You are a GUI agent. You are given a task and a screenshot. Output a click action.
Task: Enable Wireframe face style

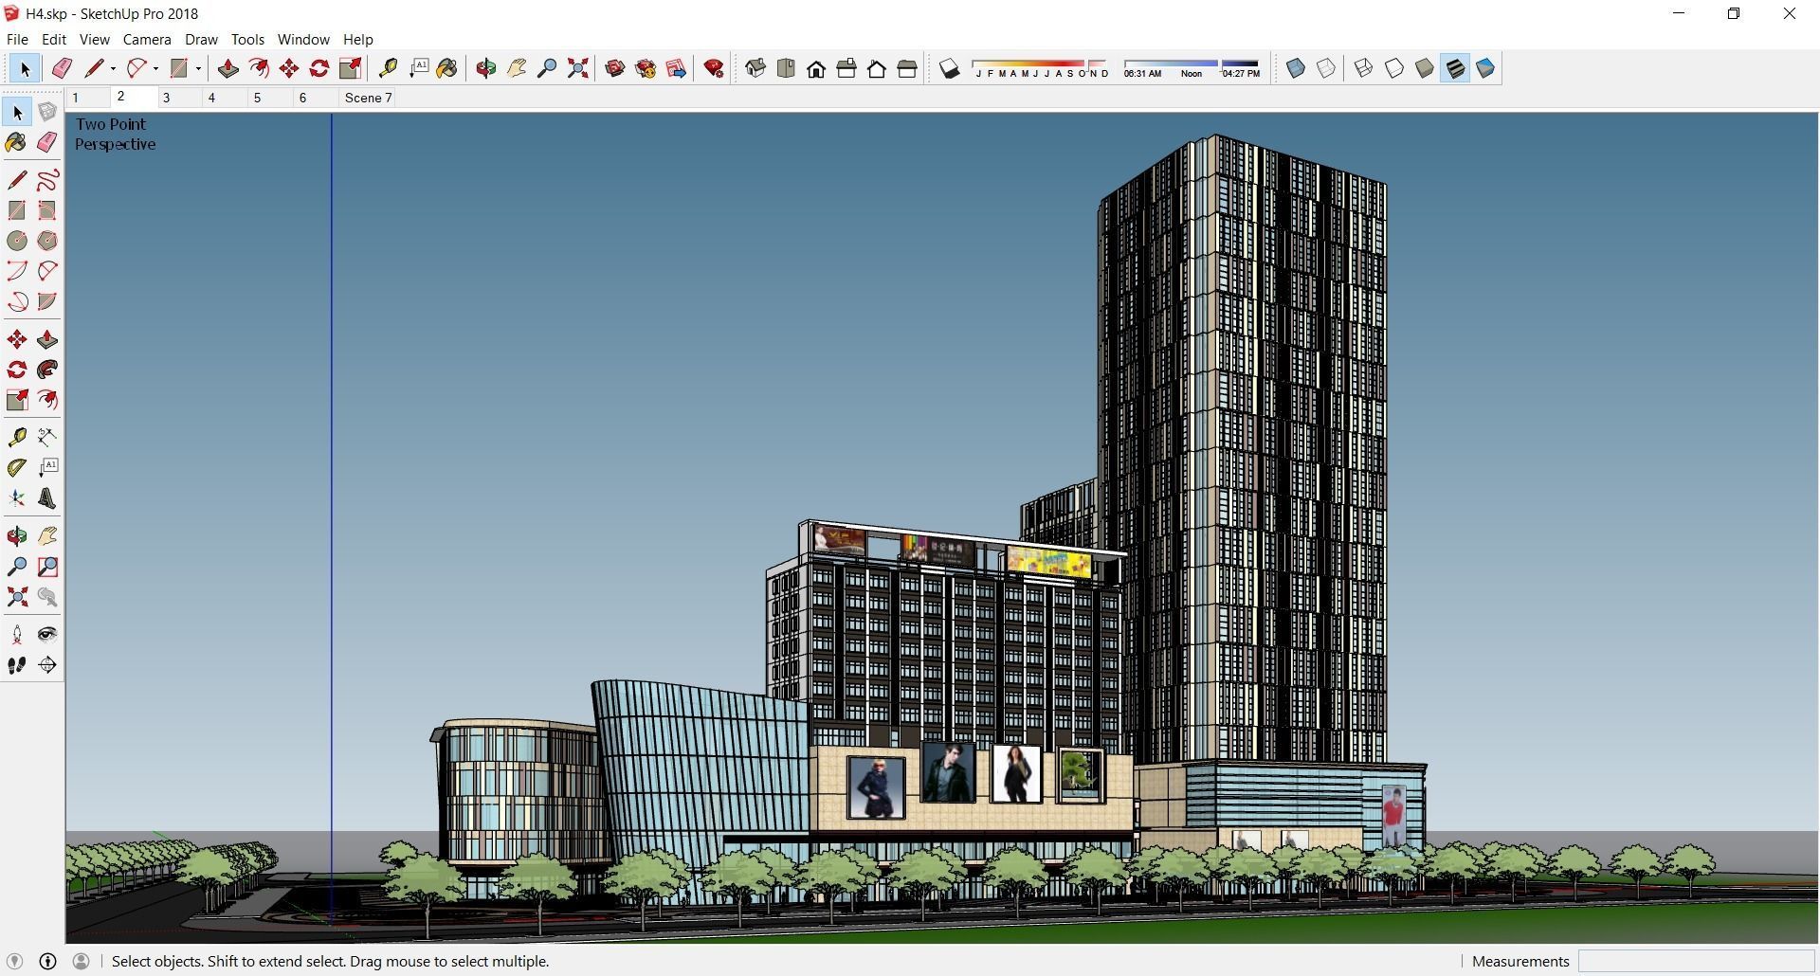tap(1363, 68)
